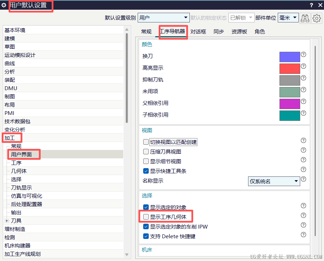Click the binoculars search icon
The image size is (324, 261).
305,18
